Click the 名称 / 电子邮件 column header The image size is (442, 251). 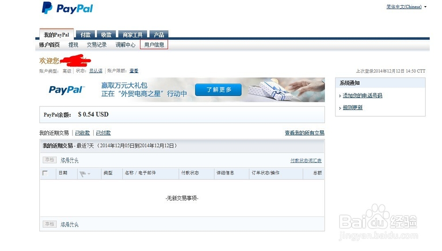tap(140, 173)
